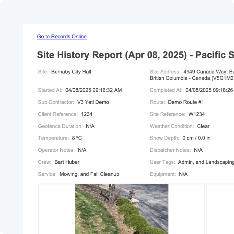Click the Geofence Duration N/A value
Screen dimensions: 234x234
[90, 126]
